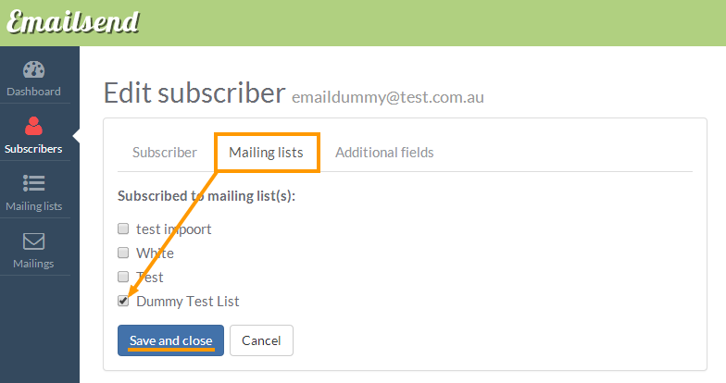
Task: Open the Mailings envelope icon
Action: point(33,241)
